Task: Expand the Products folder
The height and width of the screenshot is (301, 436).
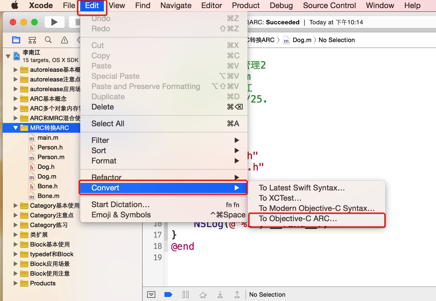Action: (x=16, y=283)
